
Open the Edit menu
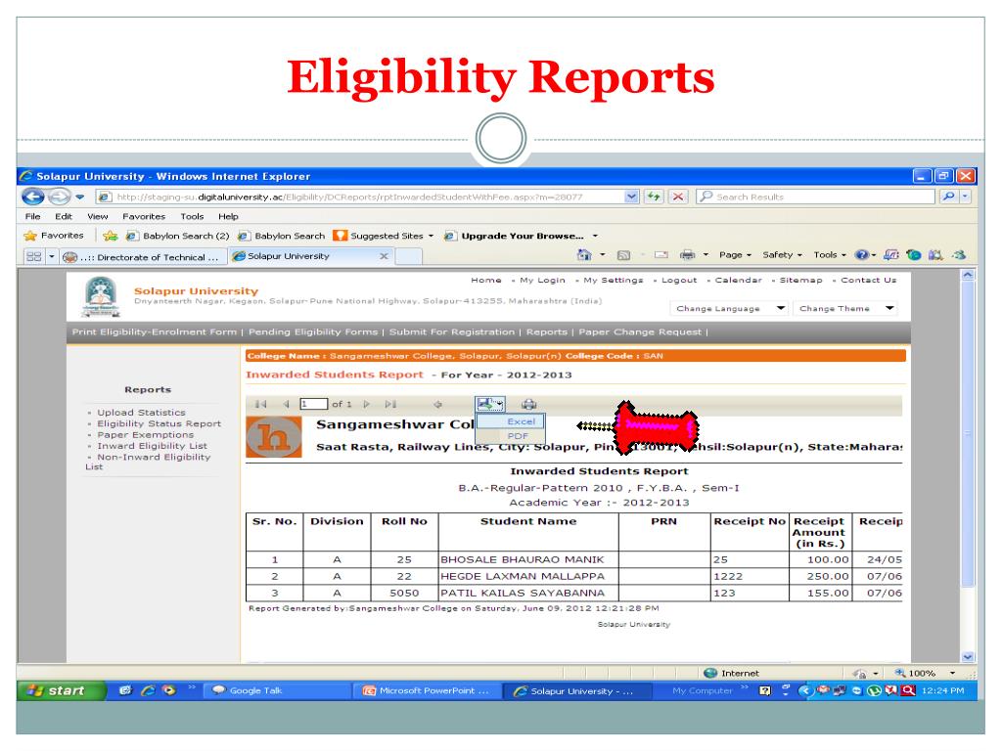(64, 216)
